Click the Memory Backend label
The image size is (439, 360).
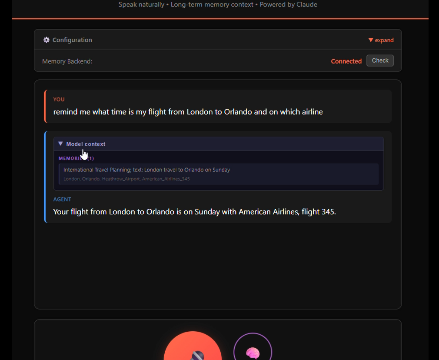(x=67, y=61)
